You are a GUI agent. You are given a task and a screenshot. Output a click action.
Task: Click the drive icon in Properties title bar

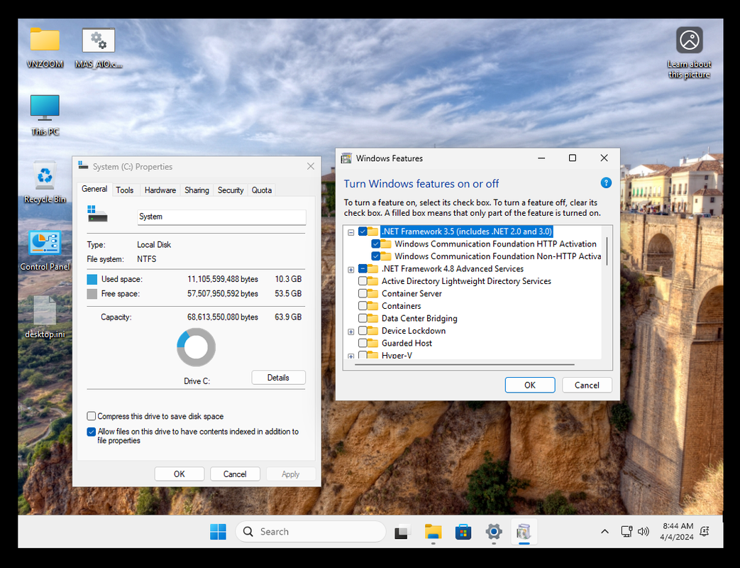84,165
